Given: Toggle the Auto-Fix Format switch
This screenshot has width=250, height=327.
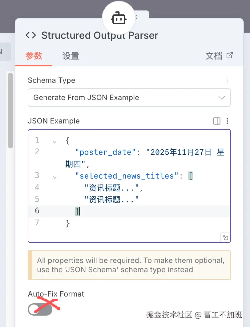Looking at the screenshot, I should 40,309.
